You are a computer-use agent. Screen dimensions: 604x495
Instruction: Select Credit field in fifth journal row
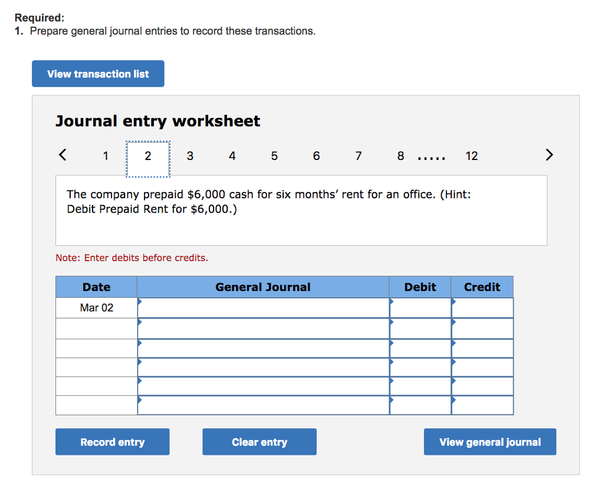[x=482, y=386]
